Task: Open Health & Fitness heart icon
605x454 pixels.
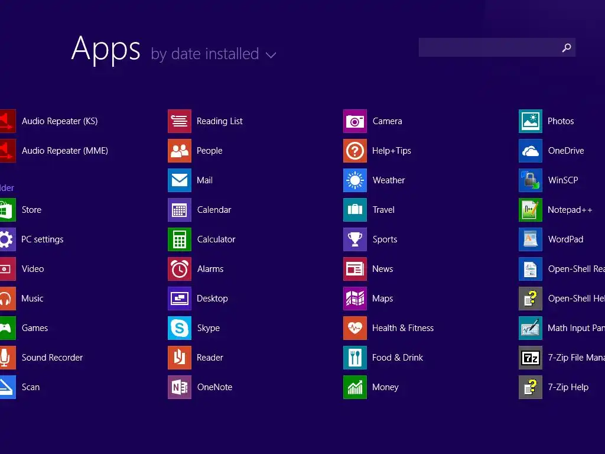Action: coord(355,327)
